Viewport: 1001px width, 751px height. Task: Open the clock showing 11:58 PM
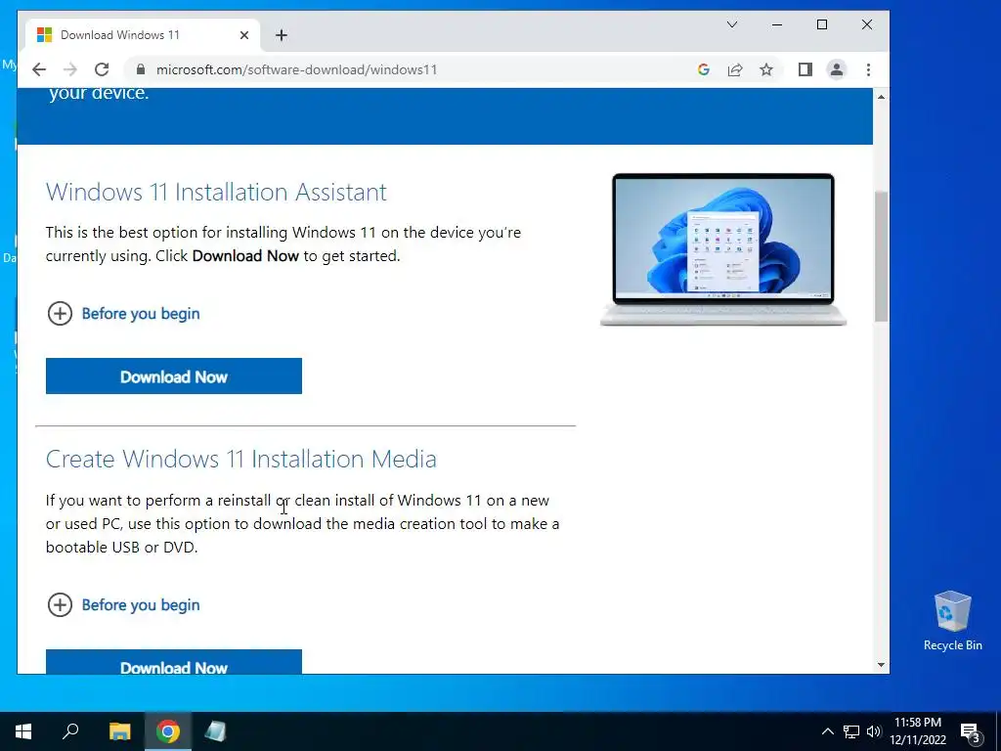pyautogui.click(x=918, y=731)
